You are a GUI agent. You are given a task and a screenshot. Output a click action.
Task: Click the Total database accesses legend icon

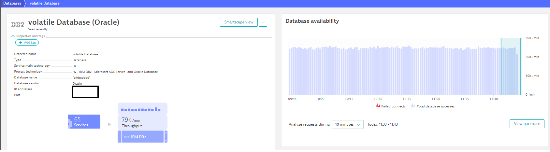pyautogui.click(x=413, y=106)
